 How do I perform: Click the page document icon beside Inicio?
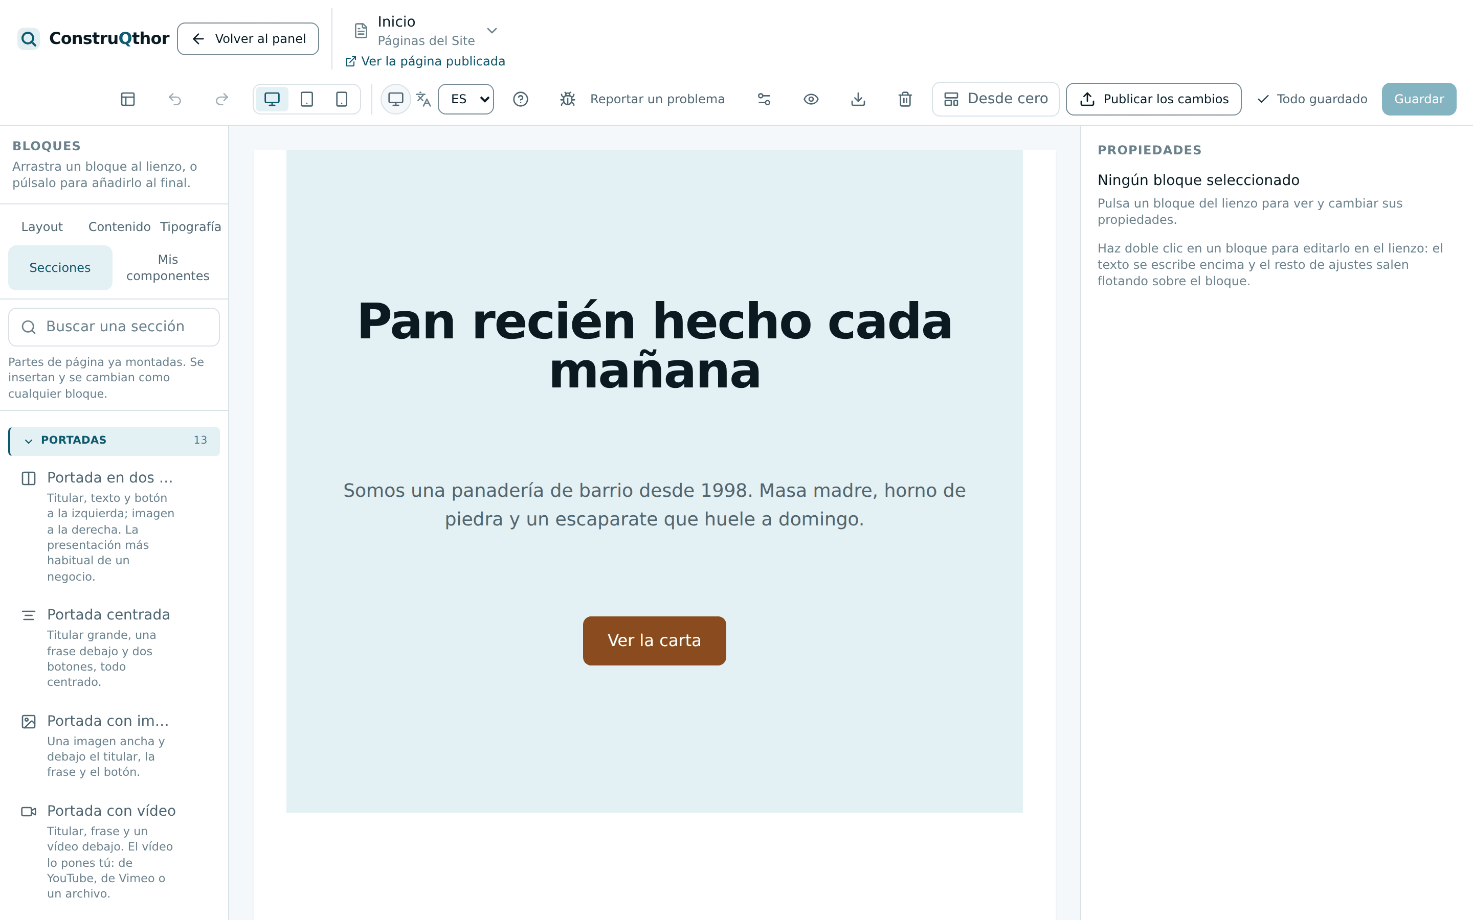coord(361,31)
